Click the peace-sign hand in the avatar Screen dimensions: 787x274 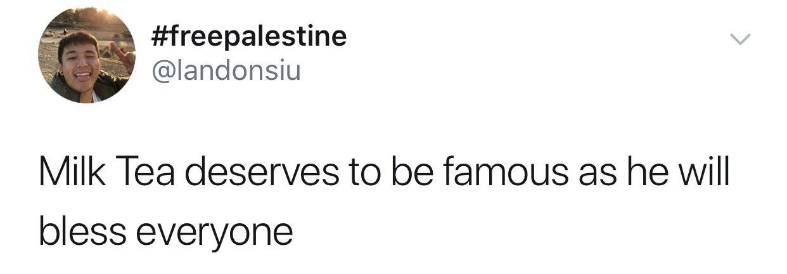[x=122, y=56]
